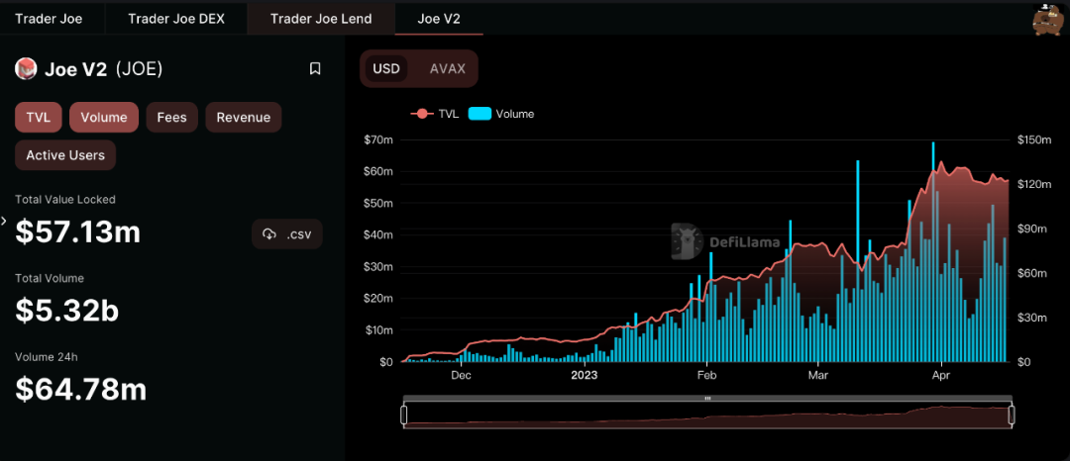
Task: Click the cloud download icon
Action: (269, 234)
